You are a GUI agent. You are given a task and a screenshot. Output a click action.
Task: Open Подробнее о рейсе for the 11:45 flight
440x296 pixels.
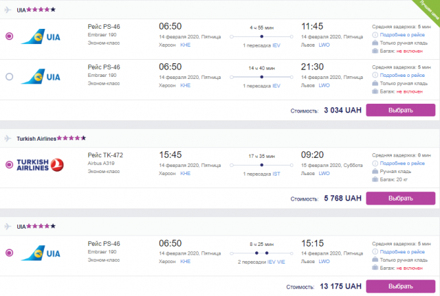coord(402,35)
